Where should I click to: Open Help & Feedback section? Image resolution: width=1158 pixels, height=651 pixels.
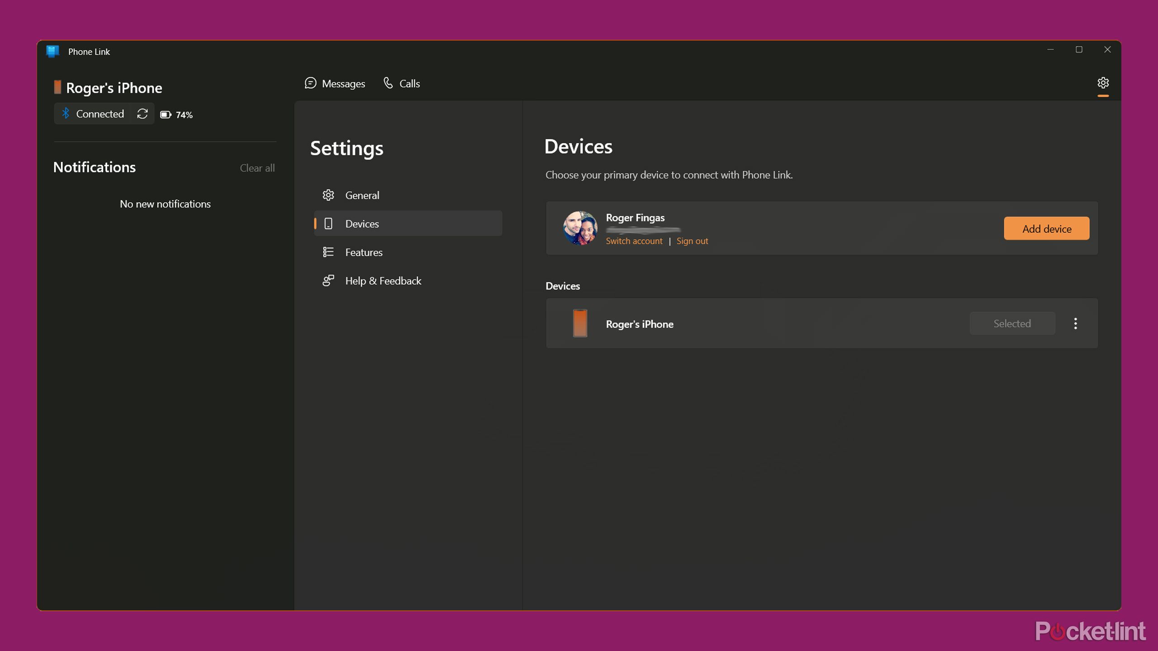[408, 280]
